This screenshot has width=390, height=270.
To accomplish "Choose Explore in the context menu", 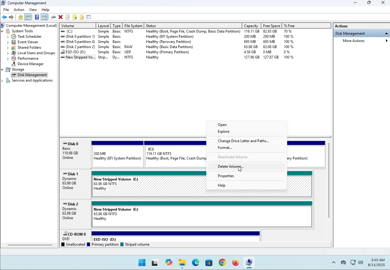I will point(247,131).
